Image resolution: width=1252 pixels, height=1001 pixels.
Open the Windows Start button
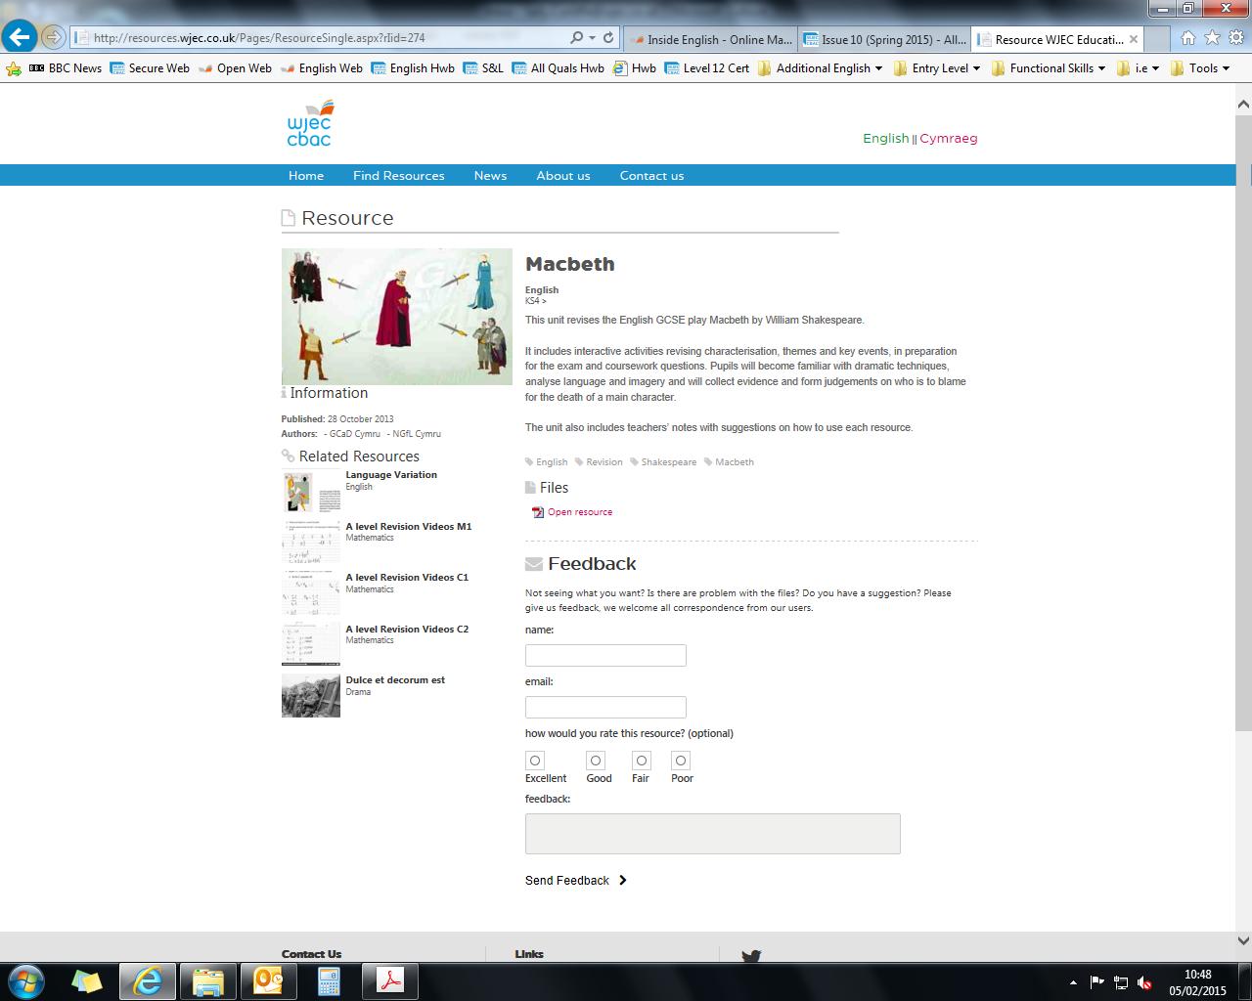tap(25, 980)
